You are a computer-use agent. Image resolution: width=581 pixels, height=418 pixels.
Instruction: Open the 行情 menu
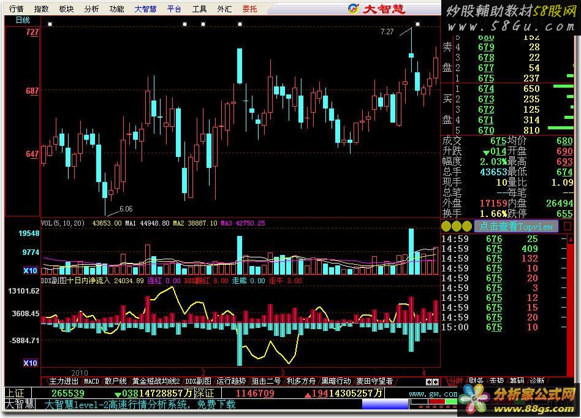16,9
